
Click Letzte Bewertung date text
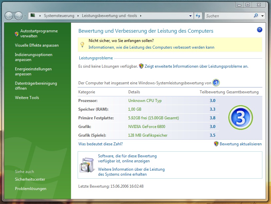pos(111,186)
